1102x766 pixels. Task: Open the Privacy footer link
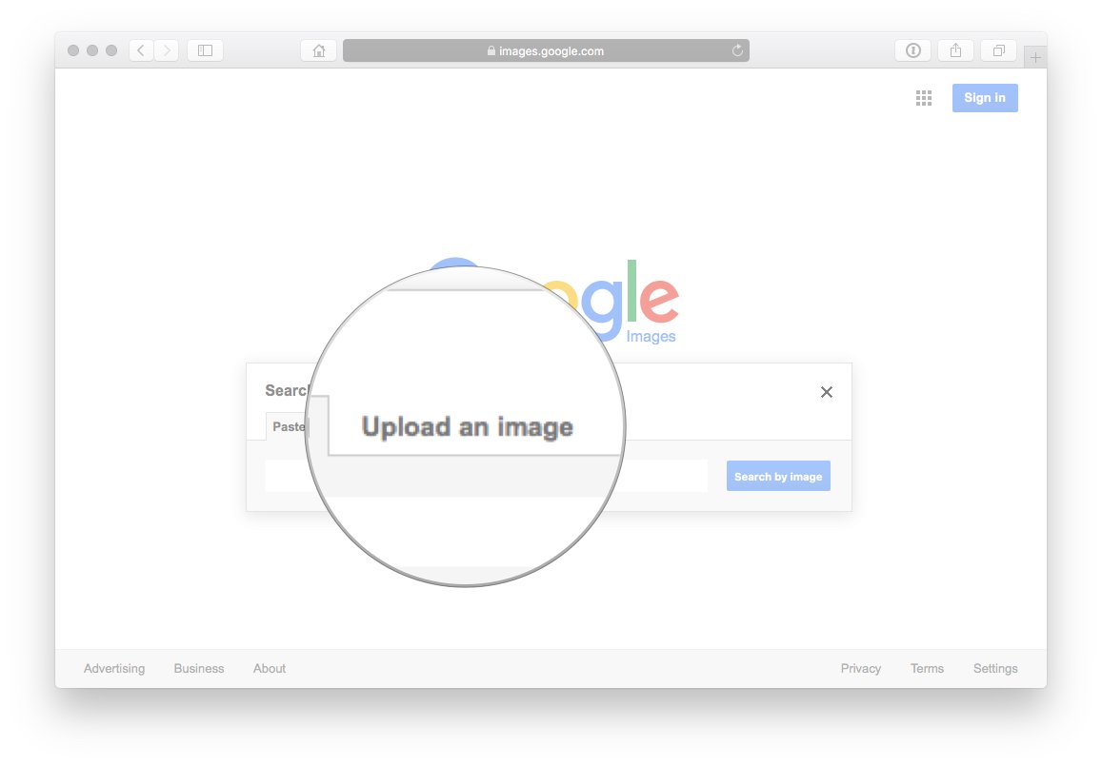tap(860, 668)
